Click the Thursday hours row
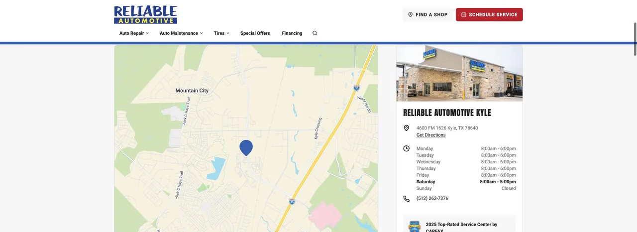Image resolution: width=637 pixels, height=232 pixels. (466, 168)
